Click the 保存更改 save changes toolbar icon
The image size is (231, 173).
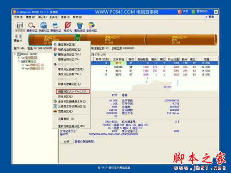pos(20,25)
